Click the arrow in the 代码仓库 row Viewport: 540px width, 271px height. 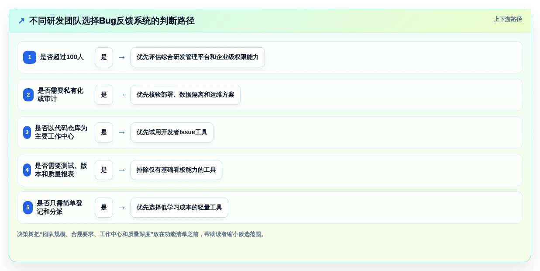(x=122, y=132)
